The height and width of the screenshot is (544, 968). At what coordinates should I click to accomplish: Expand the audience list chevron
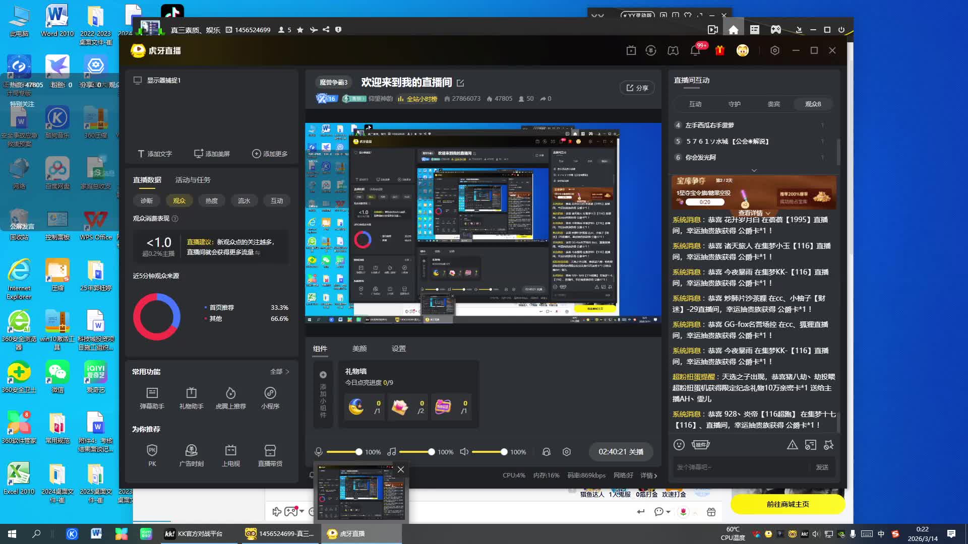(754, 170)
